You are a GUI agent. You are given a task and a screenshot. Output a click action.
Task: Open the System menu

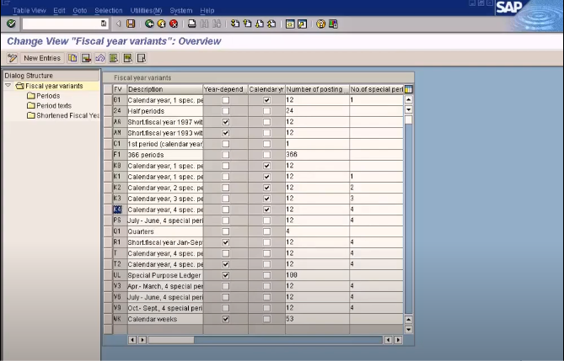181,10
